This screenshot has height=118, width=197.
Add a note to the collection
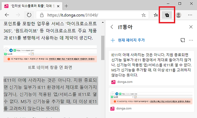pos(183,40)
